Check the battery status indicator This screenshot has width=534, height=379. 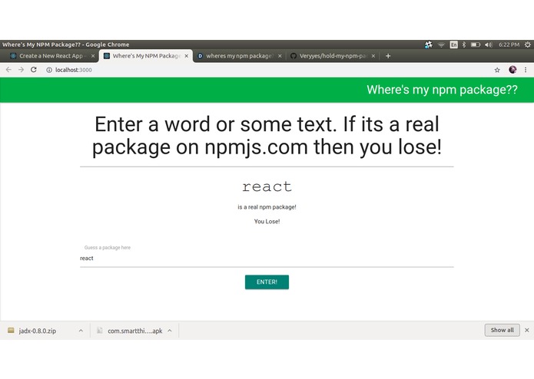pyautogui.click(x=476, y=44)
